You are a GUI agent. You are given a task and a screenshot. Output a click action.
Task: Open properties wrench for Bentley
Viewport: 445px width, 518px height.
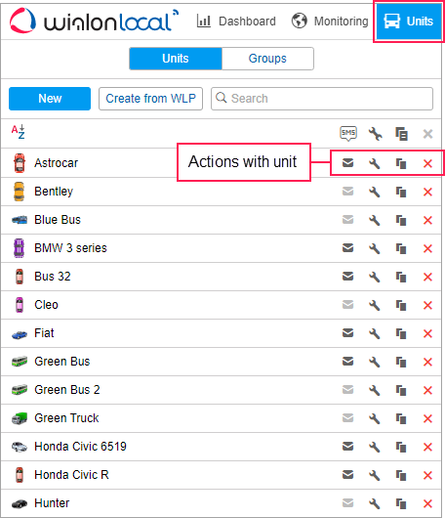[375, 192]
